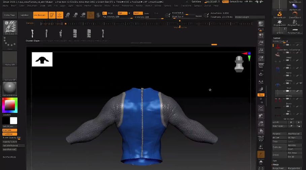
Task: Open the Dots stroke type selector
Action: click(10, 43)
